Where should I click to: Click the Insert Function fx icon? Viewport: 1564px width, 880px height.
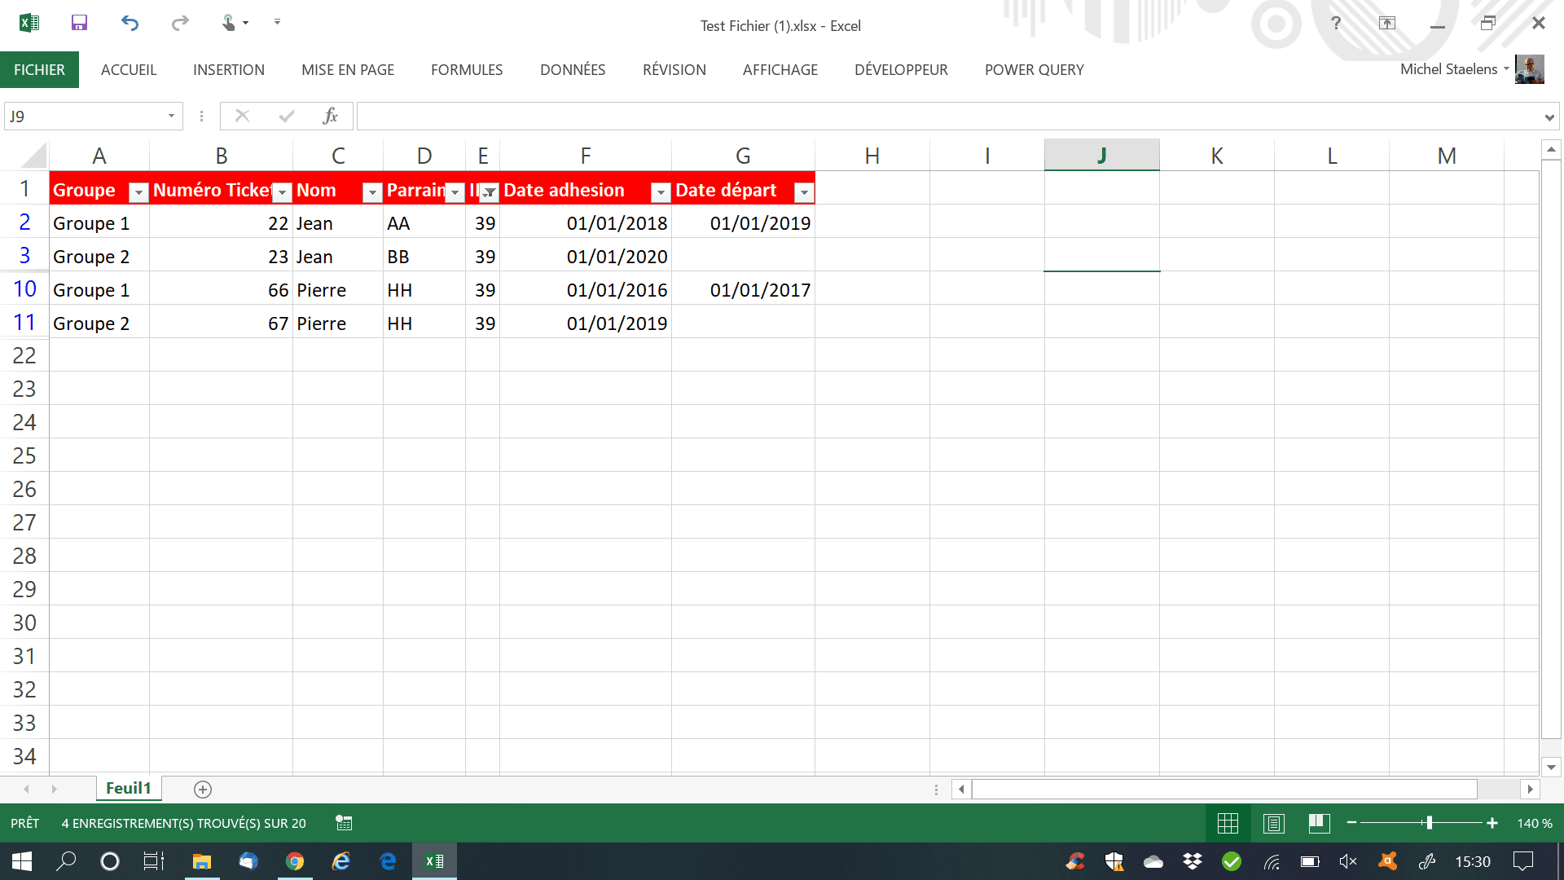tap(330, 116)
